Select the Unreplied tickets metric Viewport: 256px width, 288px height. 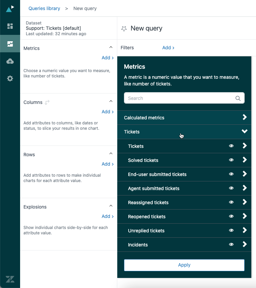(146, 231)
